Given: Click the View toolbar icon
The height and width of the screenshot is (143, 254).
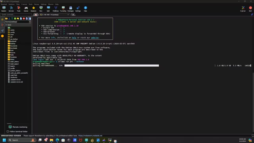Looking at the screenshot, I should [41, 9].
